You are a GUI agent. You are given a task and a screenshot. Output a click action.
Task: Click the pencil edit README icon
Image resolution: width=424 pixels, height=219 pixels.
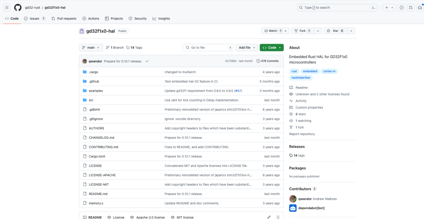point(269,217)
